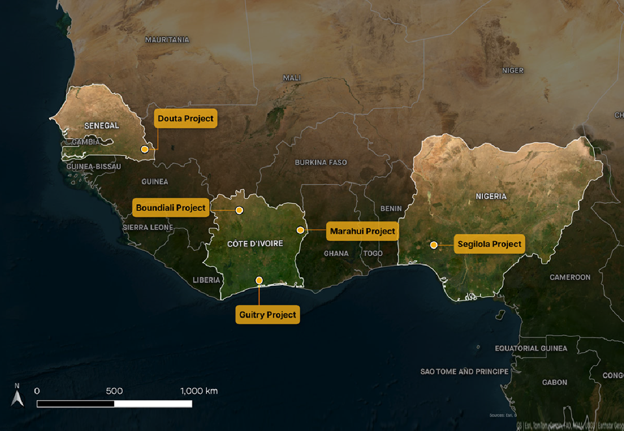Click the Douta Project label callout
Screen dimensions: 624x431
185,118
